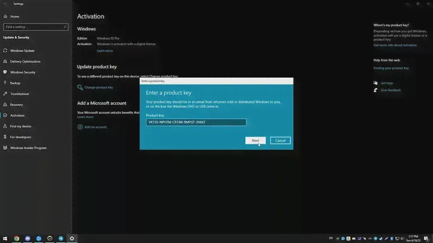
Task: Open the Give feedback link
Action: [390, 90]
